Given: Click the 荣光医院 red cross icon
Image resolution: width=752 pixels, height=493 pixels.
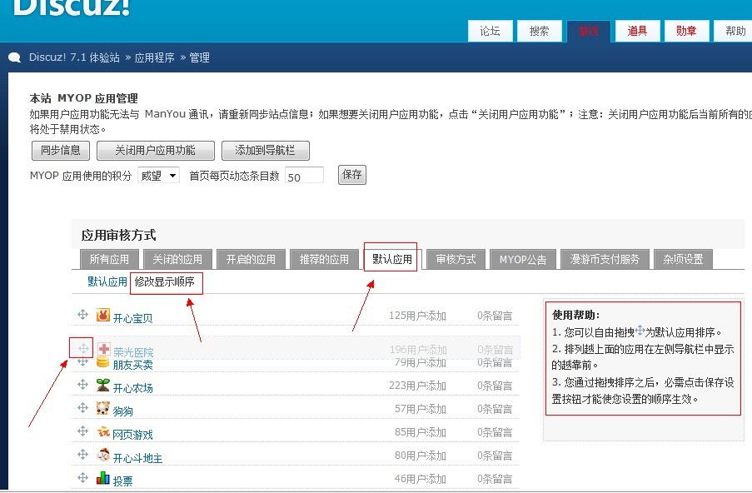Looking at the screenshot, I should [104, 349].
